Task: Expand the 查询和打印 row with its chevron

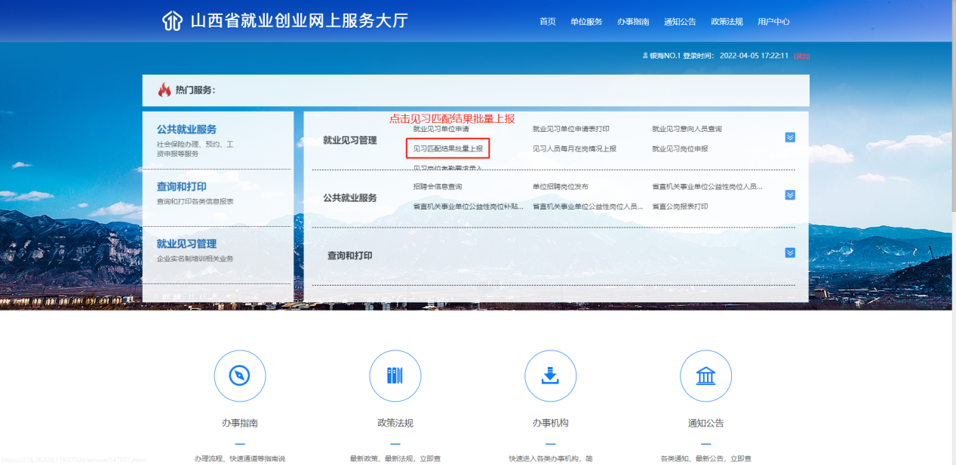Action: (x=790, y=252)
